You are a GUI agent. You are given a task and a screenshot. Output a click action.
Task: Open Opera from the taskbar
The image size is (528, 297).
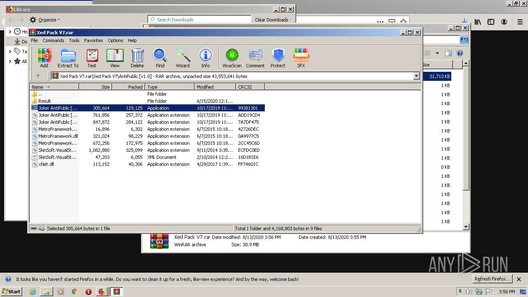pos(88,292)
